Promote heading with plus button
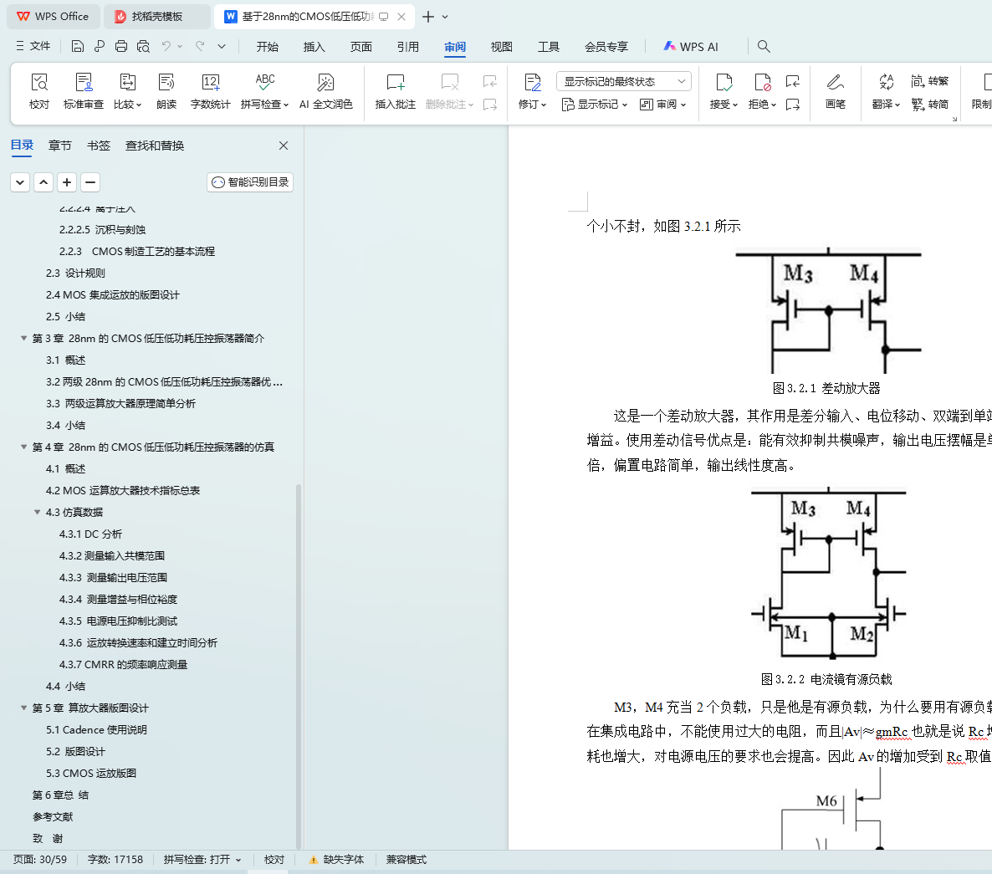Screen dimensions: 992x874 pos(67,182)
